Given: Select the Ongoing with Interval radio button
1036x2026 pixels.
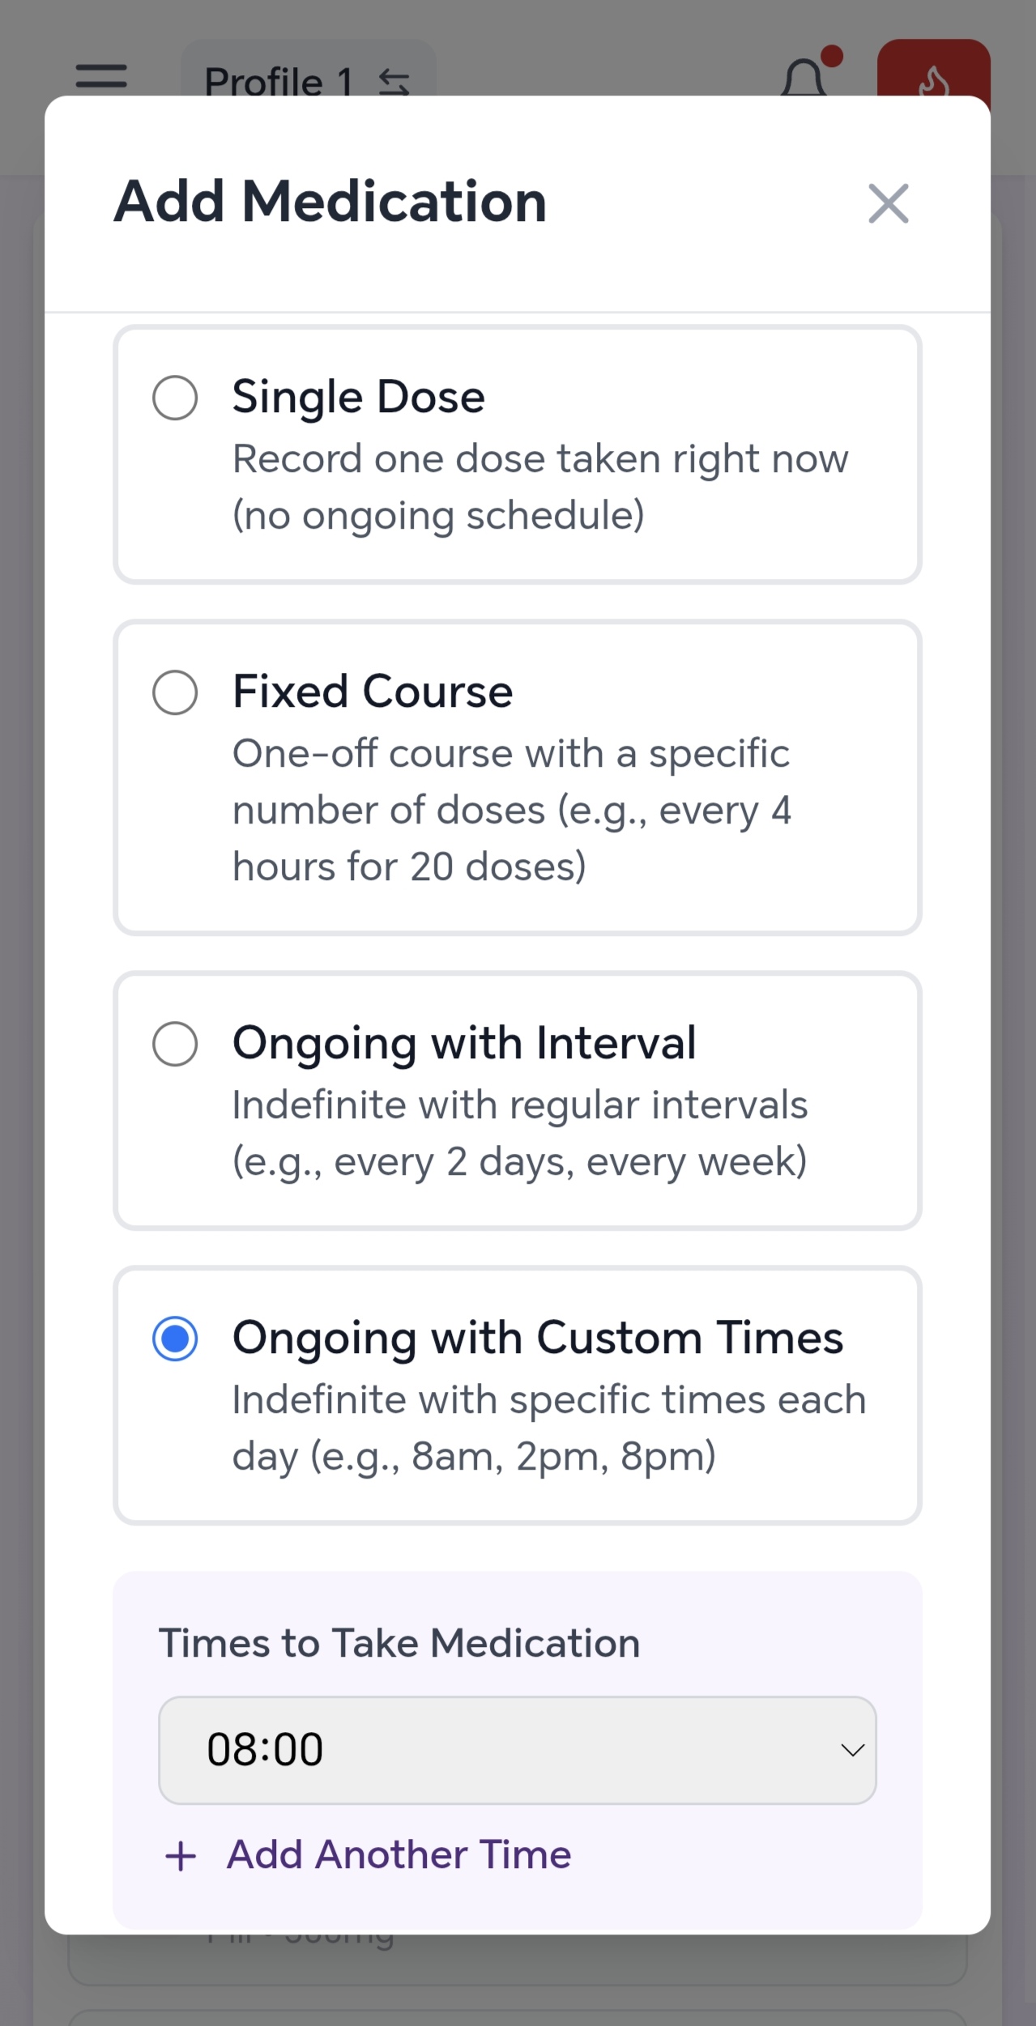Looking at the screenshot, I should (x=175, y=1044).
